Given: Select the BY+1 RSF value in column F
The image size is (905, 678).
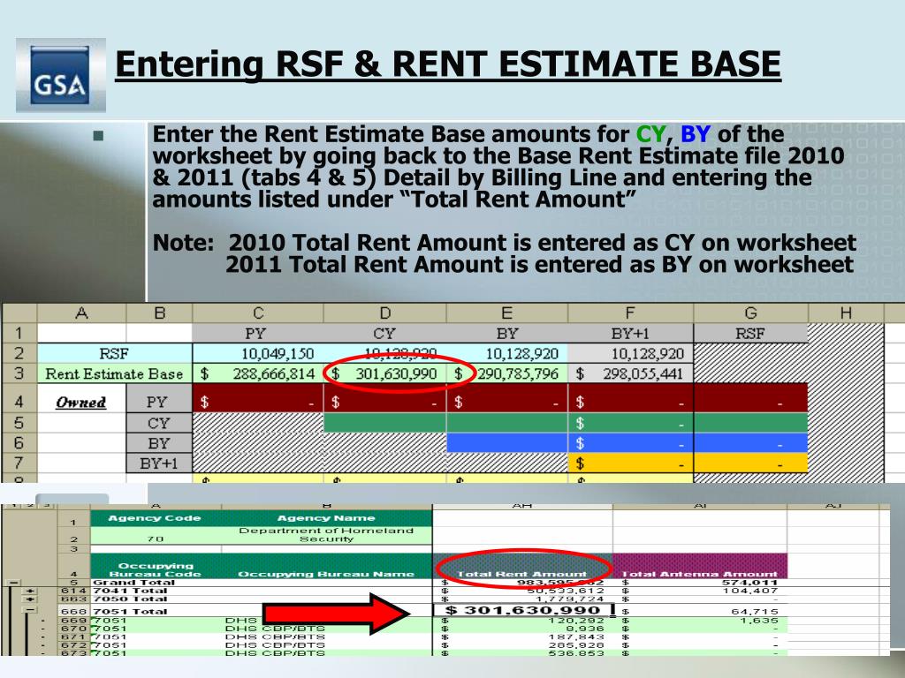Looking at the screenshot, I should click(x=631, y=353).
